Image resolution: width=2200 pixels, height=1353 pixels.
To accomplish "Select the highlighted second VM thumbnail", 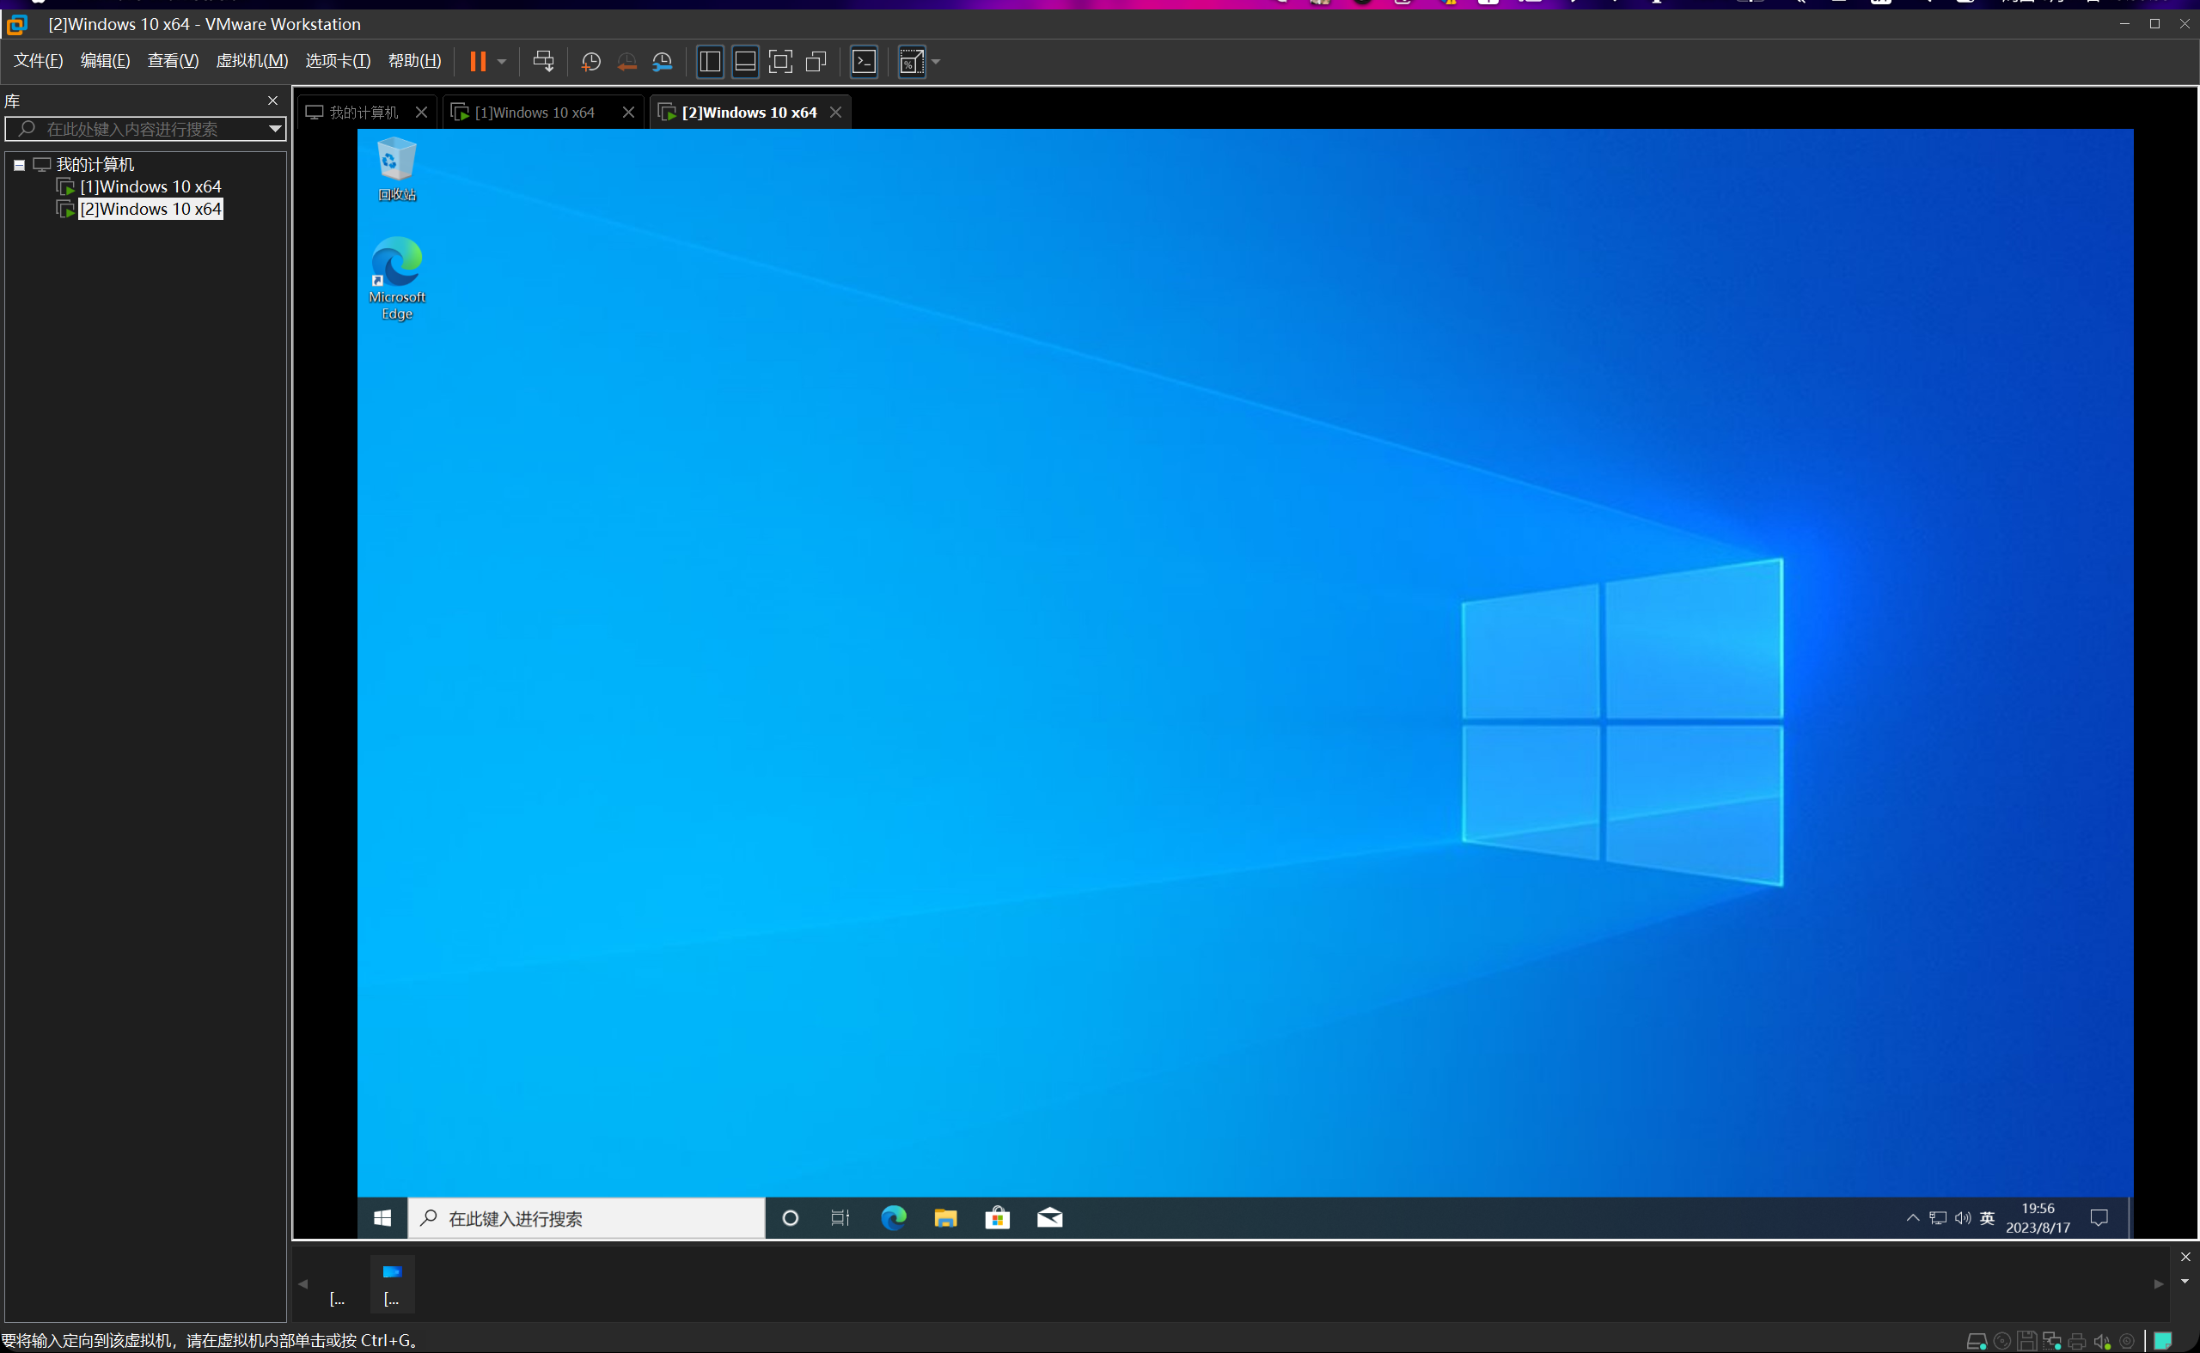I will (392, 1284).
